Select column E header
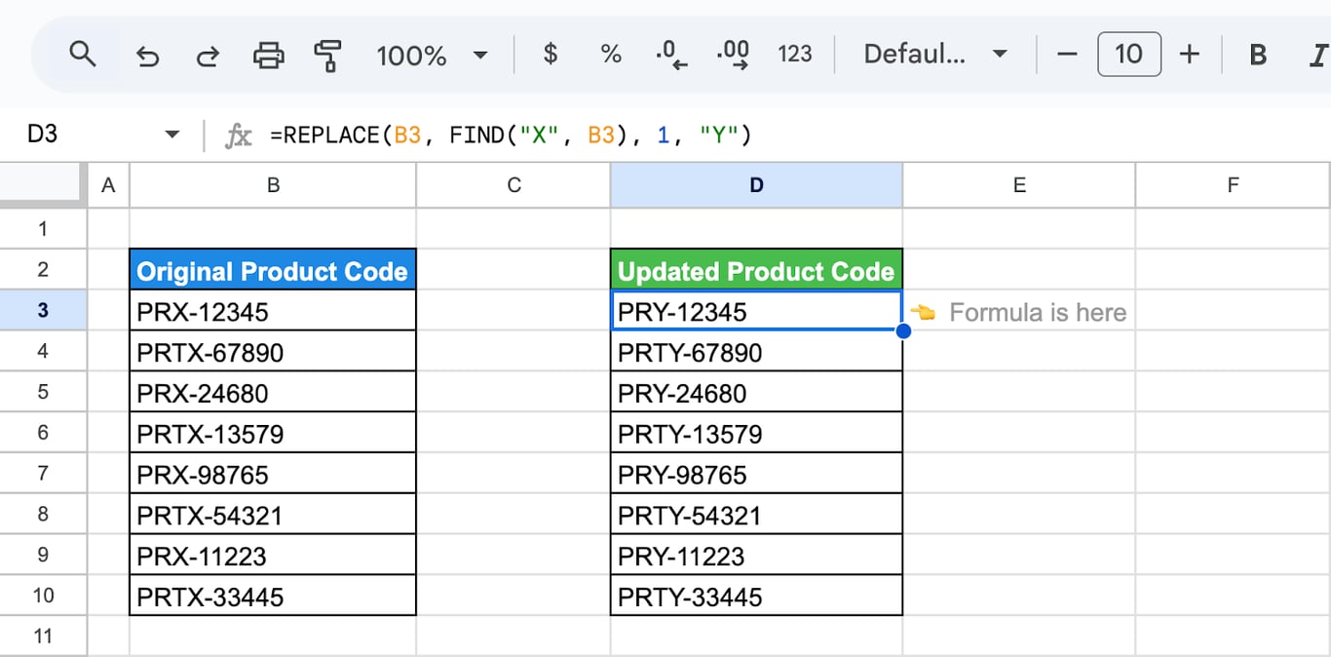The width and height of the screenshot is (1331, 657). (1019, 185)
